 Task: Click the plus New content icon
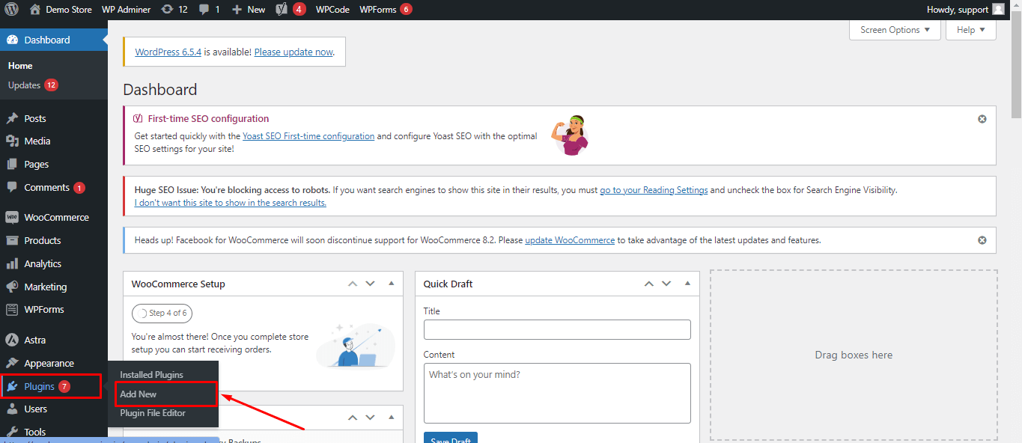click(237, 10)
